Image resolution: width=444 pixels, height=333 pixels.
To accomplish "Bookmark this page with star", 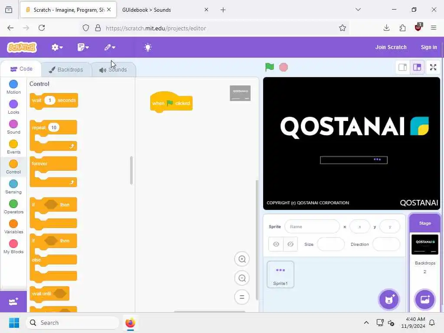I will point(343,28).
